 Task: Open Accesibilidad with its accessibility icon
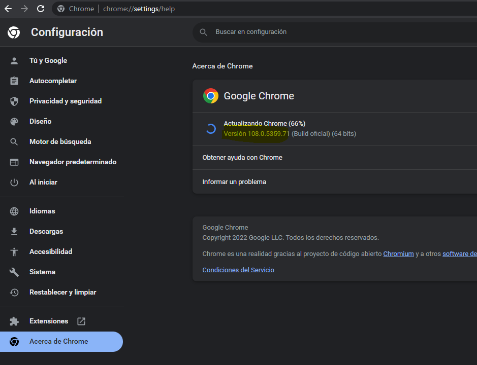click(x=14, y=251)
